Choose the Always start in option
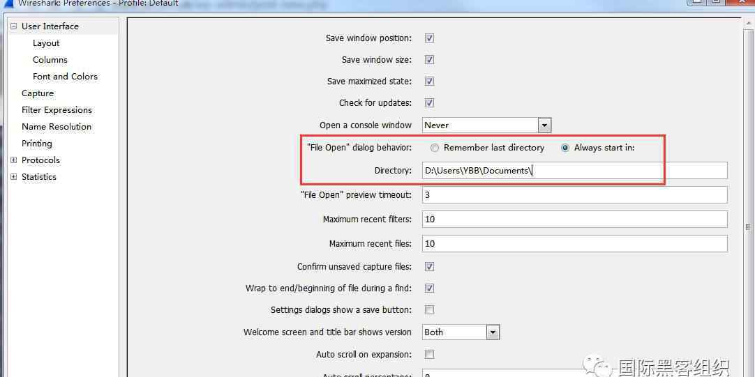Image resolution: width=755 pixels, height=377 pixels. [x=565, y=148]
